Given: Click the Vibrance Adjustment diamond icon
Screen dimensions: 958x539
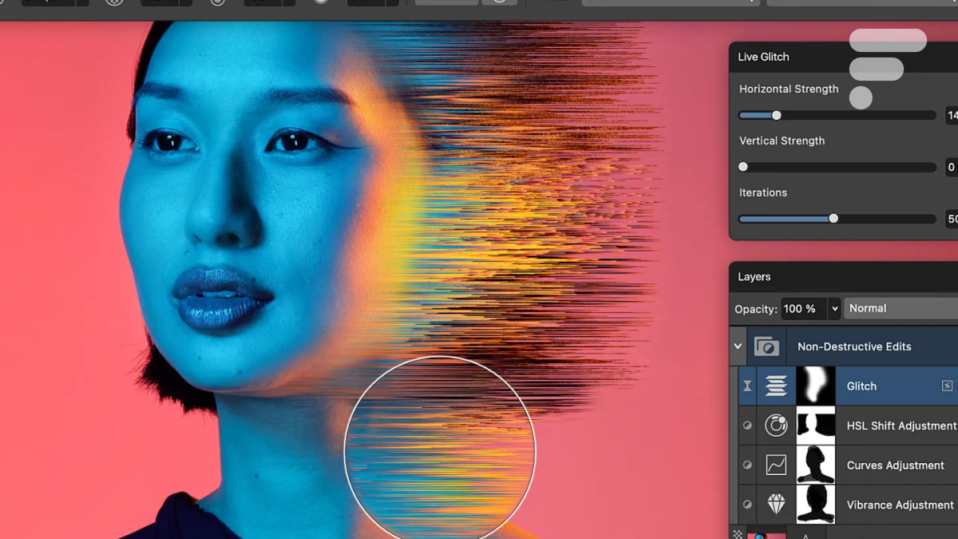Looking at the screenshot, I should [776, 504].
